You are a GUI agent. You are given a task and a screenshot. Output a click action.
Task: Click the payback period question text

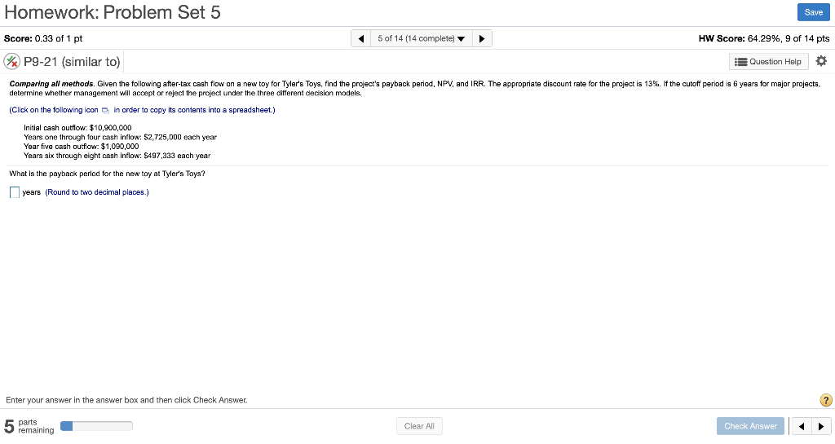[107, 174]
